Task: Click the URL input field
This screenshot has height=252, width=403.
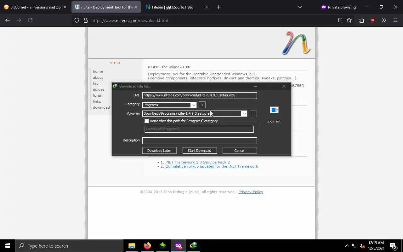Action: [x=200, y=95]
